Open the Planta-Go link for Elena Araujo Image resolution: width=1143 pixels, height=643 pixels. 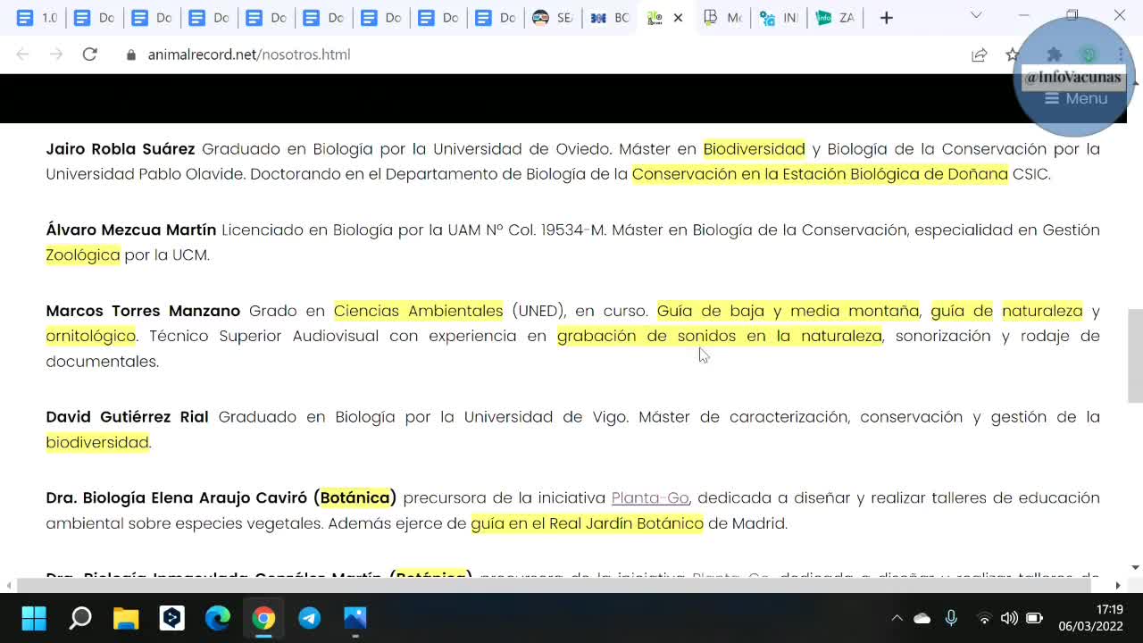[x=650, y=497]
